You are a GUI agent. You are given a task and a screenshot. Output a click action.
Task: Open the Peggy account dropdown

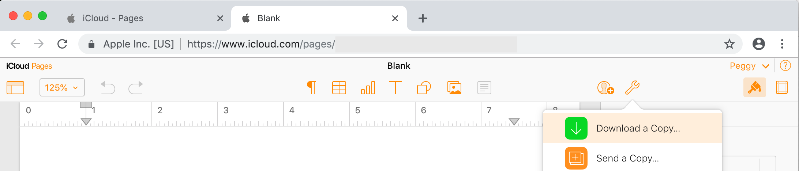pos(749,66)
